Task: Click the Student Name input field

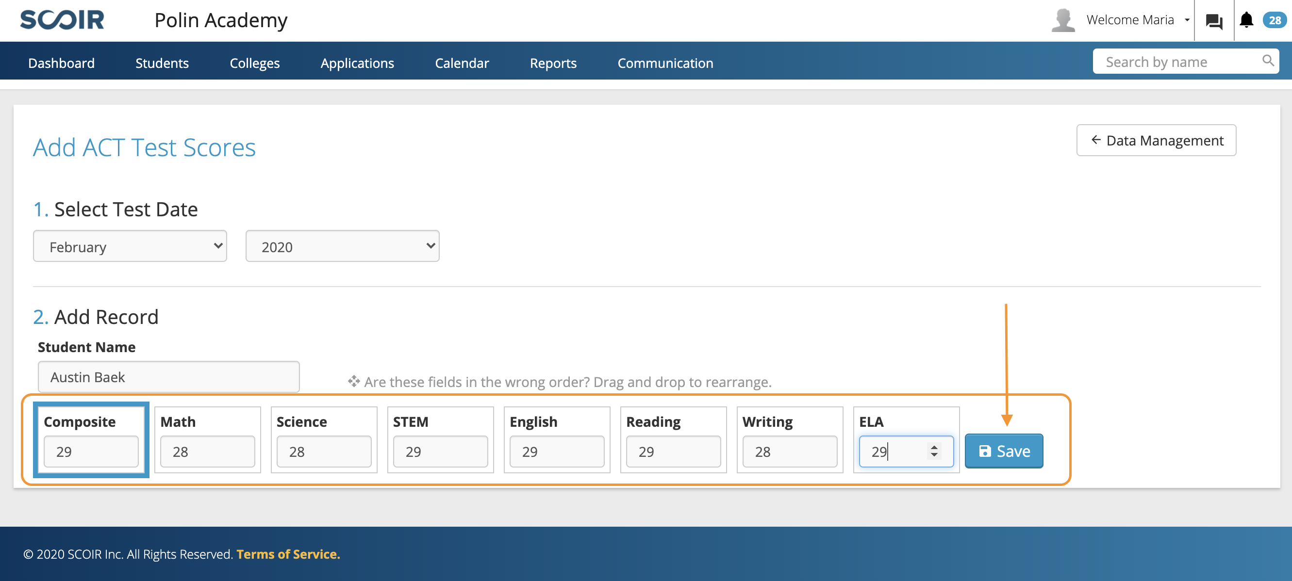Action: pos(168,377)
